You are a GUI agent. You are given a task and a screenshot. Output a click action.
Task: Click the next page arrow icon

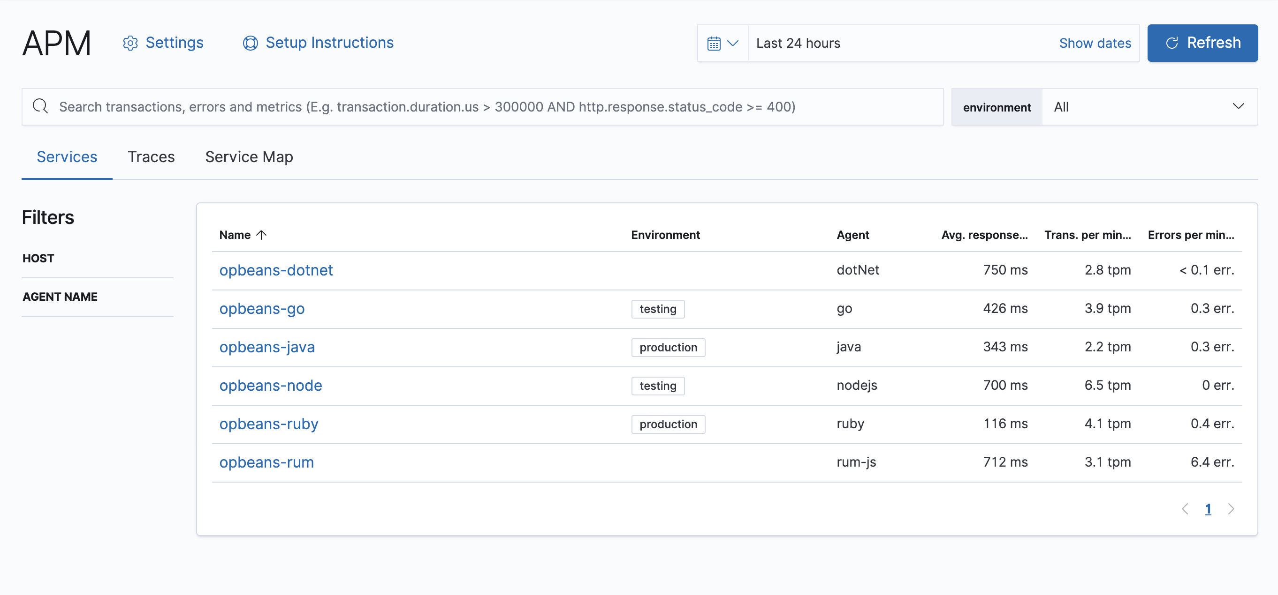(1232, 509)
